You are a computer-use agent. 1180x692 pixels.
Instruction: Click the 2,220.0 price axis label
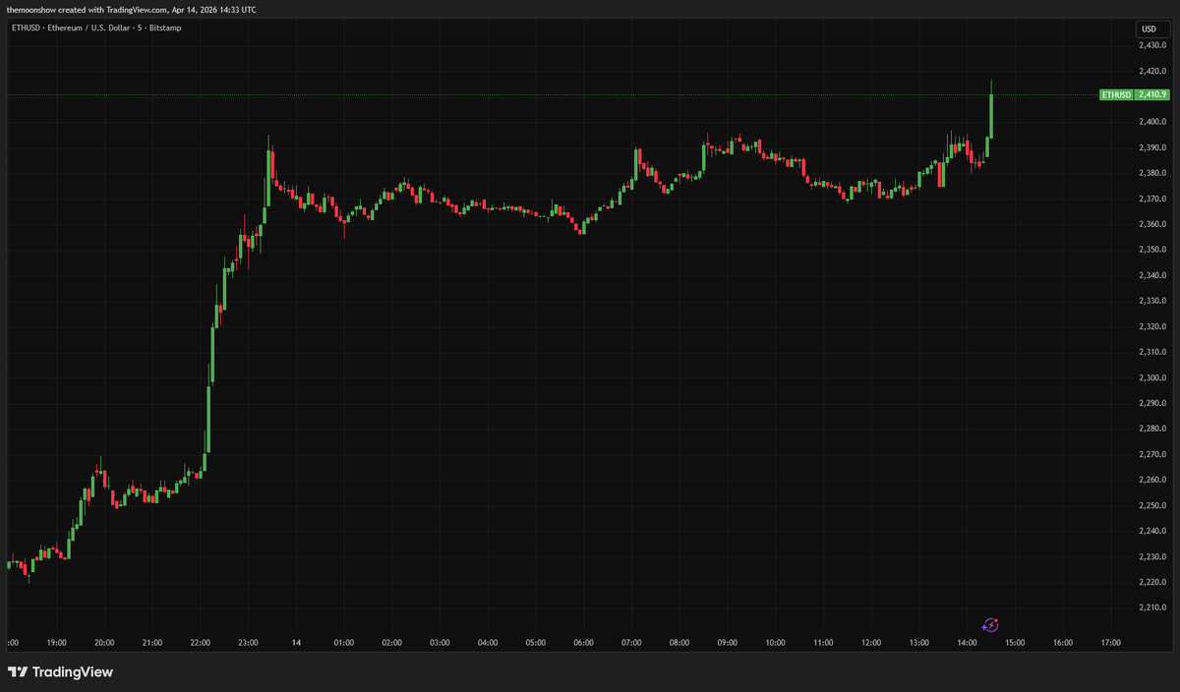1152,582
